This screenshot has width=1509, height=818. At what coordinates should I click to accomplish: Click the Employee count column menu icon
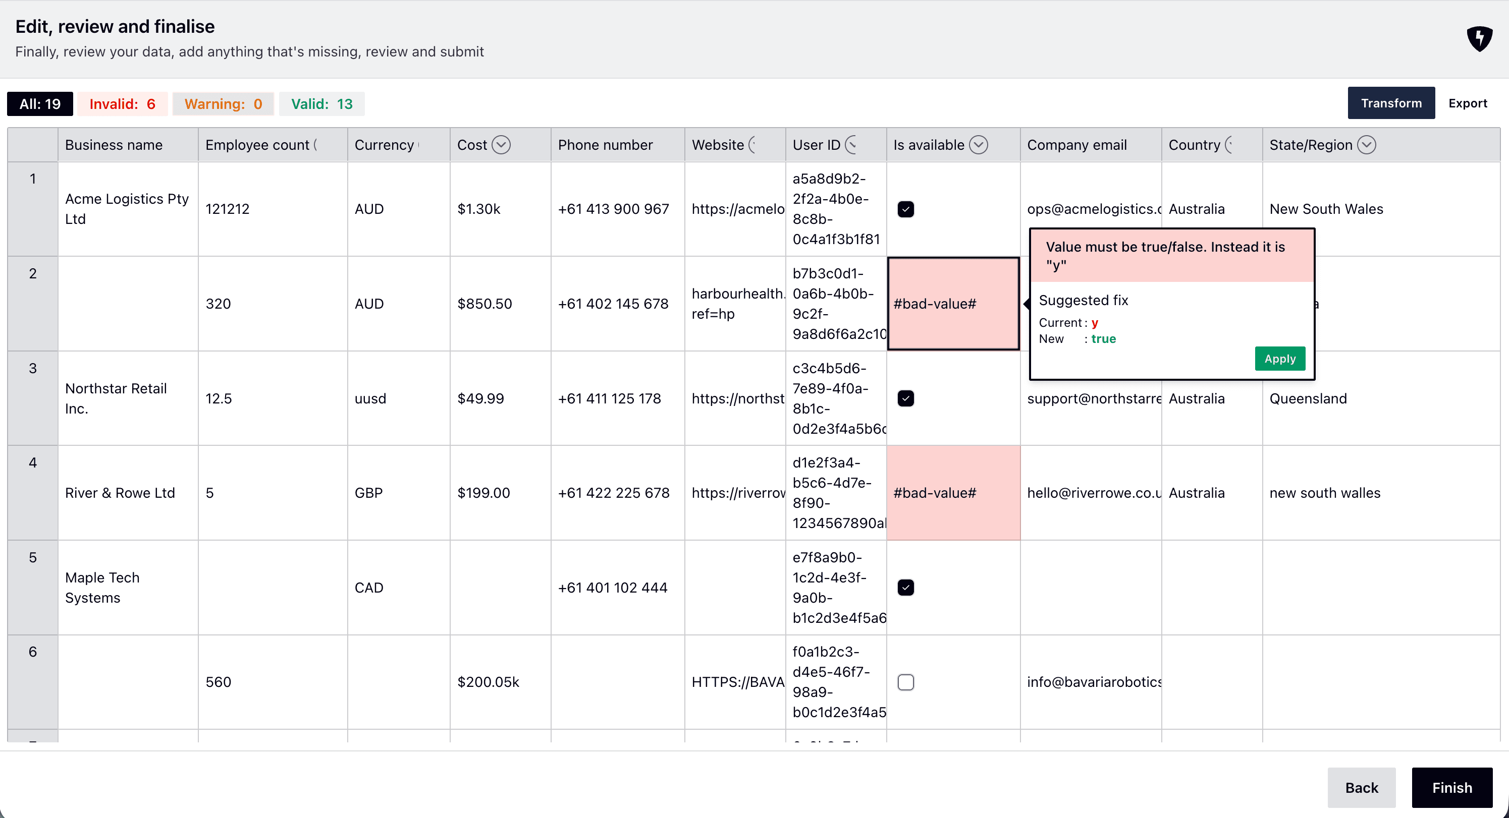click(316, 145)
